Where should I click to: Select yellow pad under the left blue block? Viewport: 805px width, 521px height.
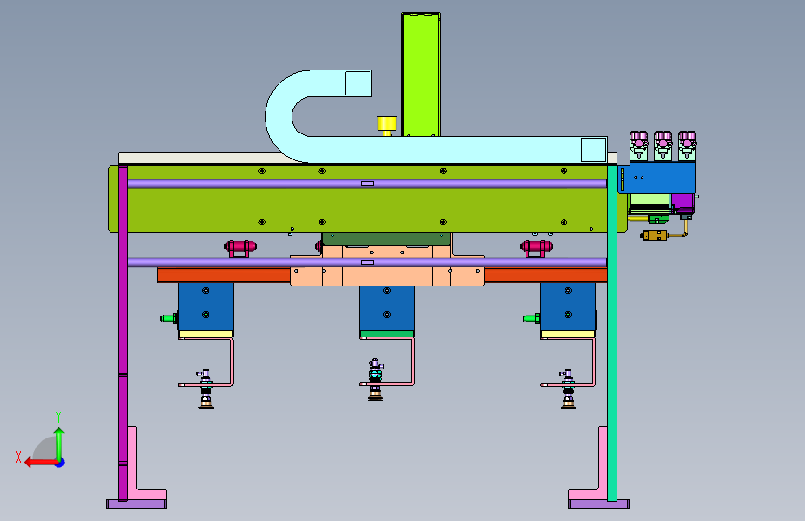coord(206,334)
